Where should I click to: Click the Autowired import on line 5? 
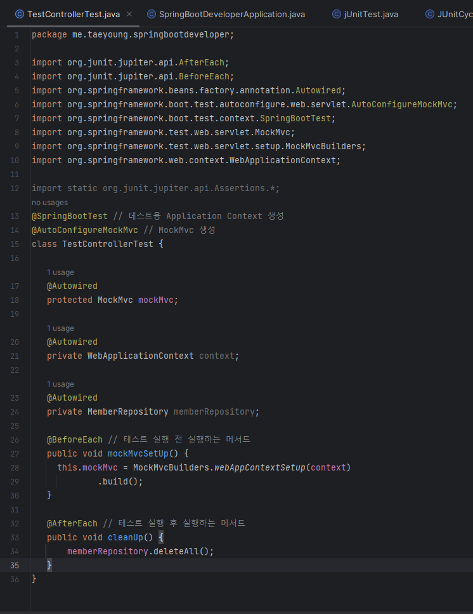tap(189, 90)
